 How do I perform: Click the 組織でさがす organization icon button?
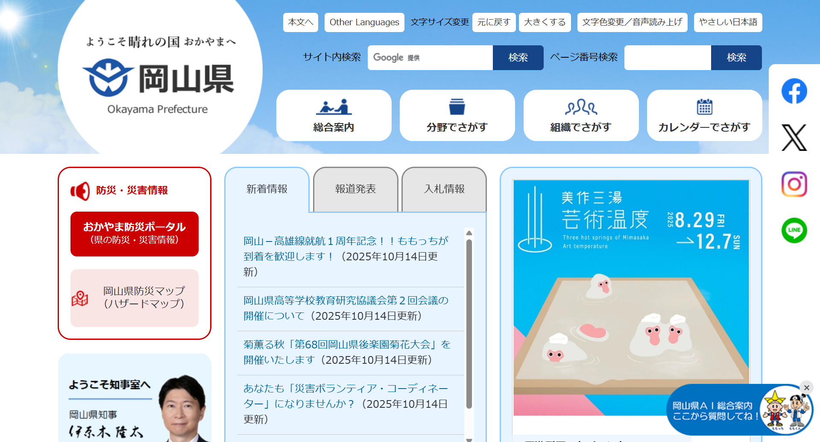[x=581, y=115]
